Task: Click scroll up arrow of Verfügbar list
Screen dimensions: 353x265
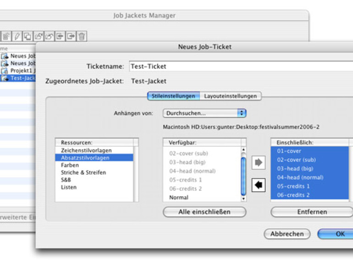Action: [x=243, y=149]
